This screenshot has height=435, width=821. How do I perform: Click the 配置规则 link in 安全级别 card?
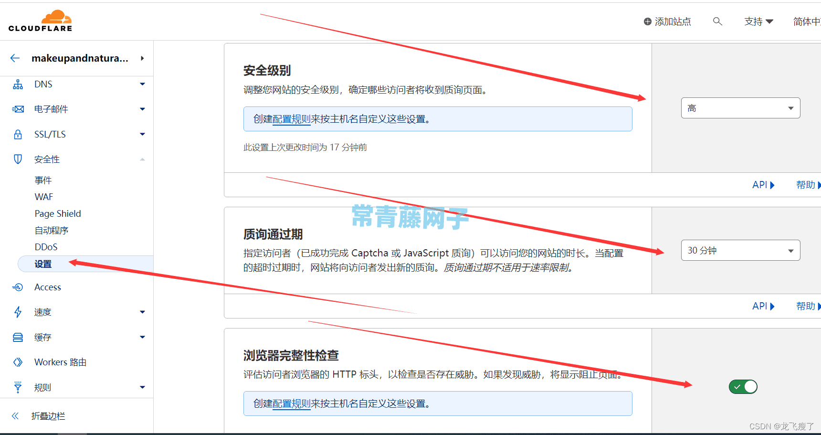click(x=291, y=119)
